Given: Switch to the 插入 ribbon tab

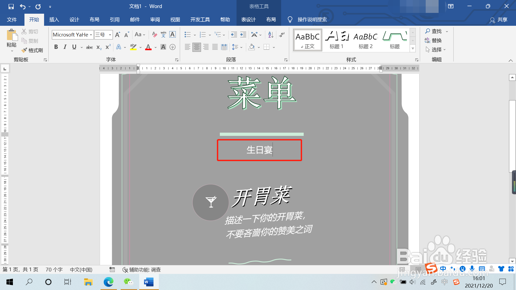Looking at the screenshot, I should click(x=54, y=19).
